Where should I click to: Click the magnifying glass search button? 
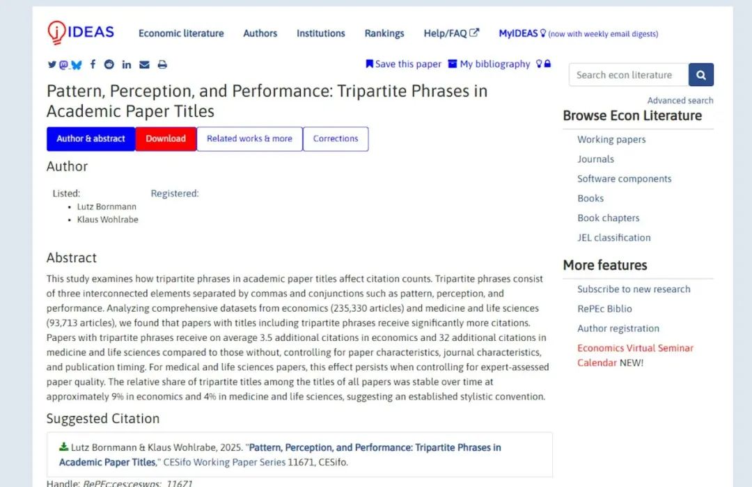(x=701, y=75)
